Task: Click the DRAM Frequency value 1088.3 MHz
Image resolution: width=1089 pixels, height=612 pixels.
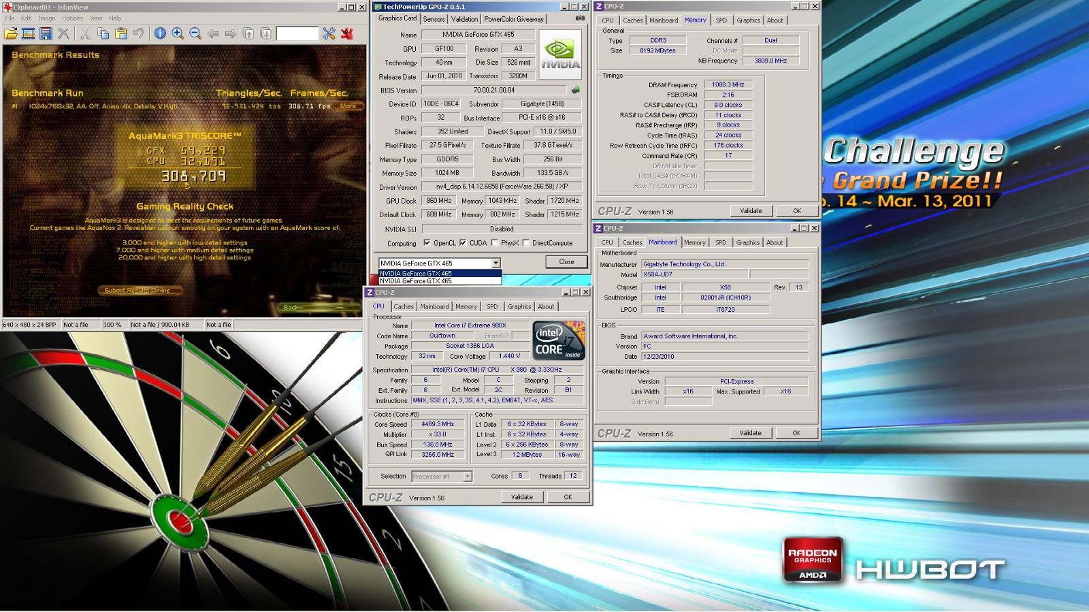Action: pyautogui.click(x=728, y=85)
